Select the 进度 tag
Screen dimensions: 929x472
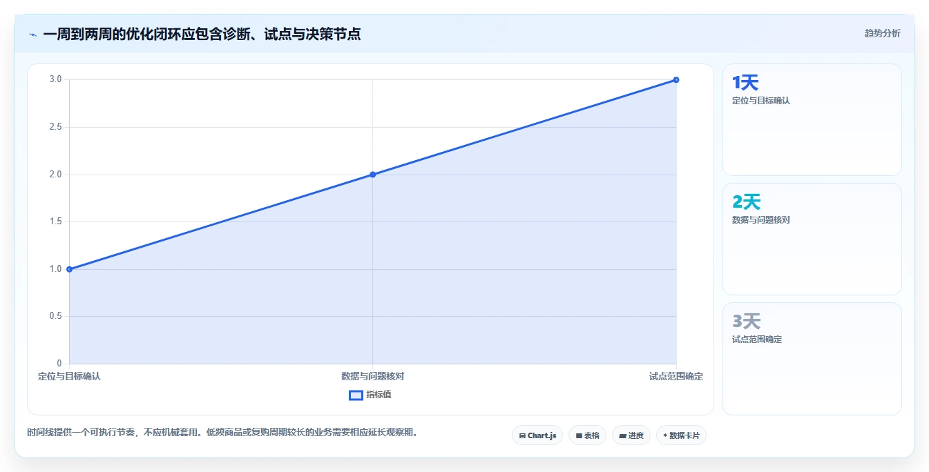click(631, 435)
